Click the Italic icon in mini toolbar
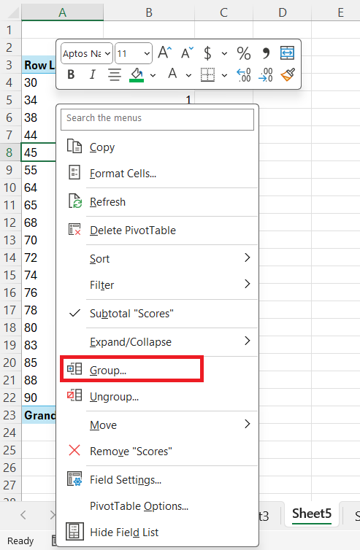The width and height of the screenshot is (360, 550). (x=92, y=74)
